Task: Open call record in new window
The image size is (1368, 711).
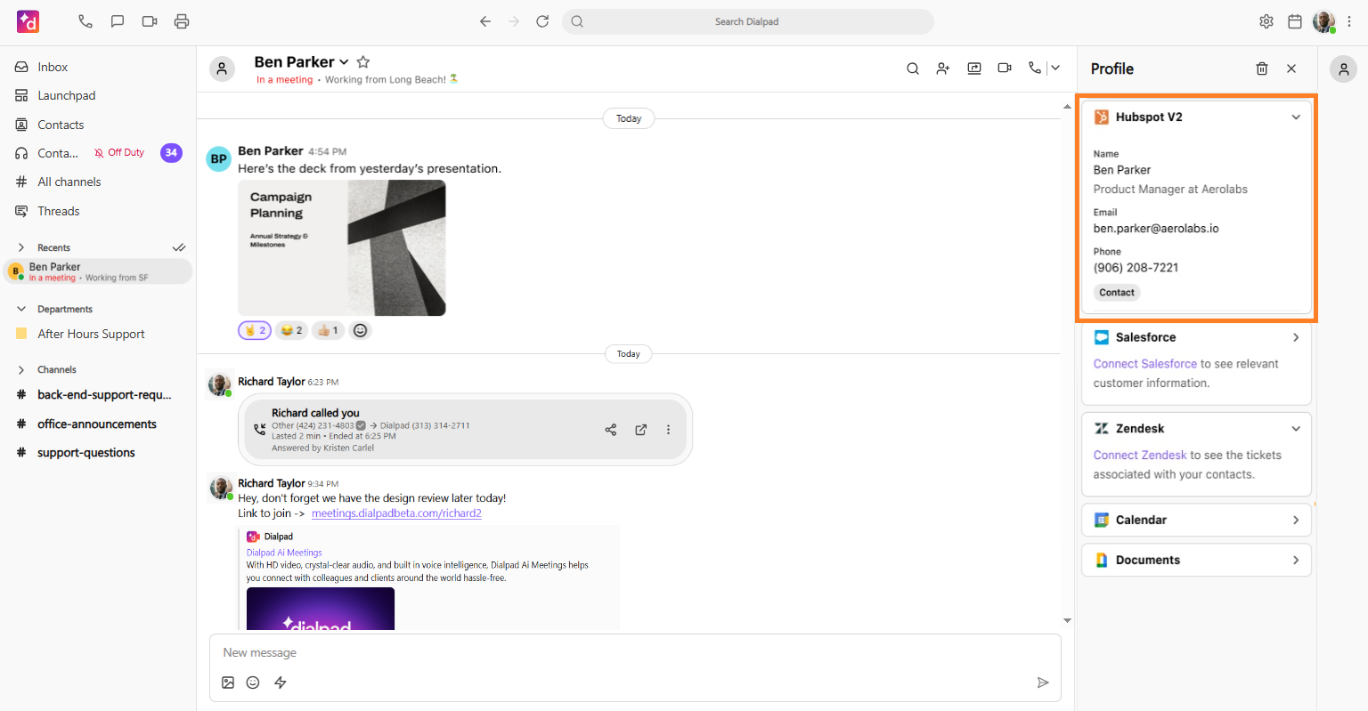Action: (640, 430)
